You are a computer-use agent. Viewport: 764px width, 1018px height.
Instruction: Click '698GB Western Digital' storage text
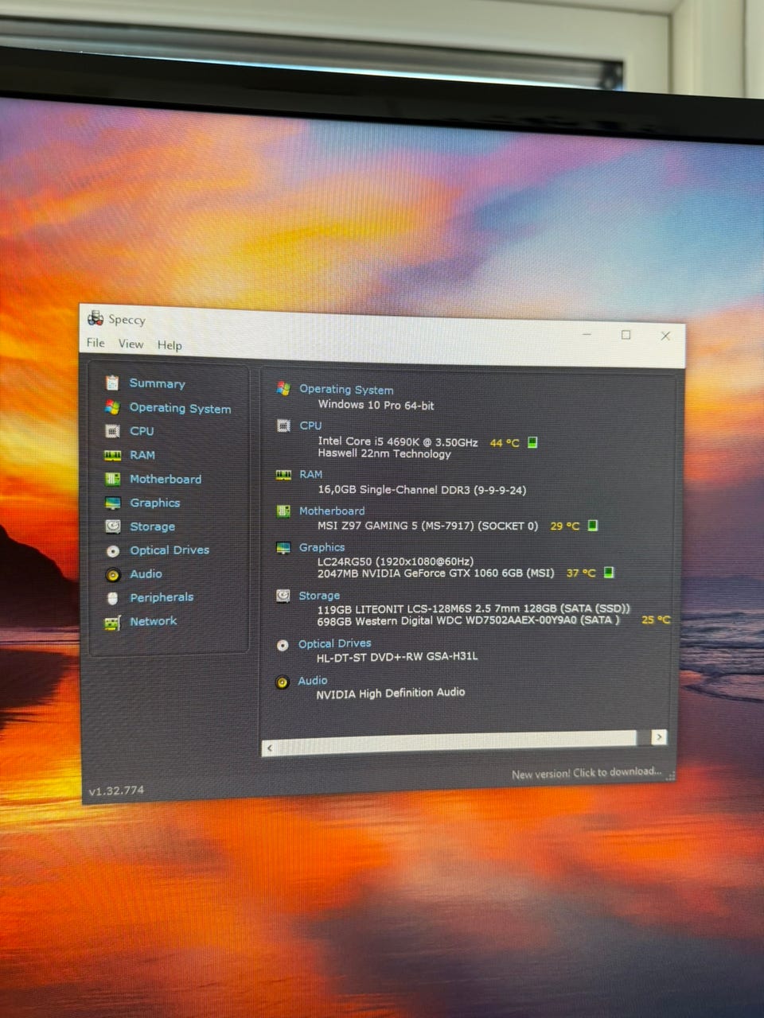point(374,621)
